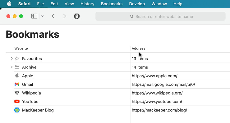Click the MacKeeper Blog favicon
The image size is (230, 123).
pyautogui.click(x=17, y=110)
